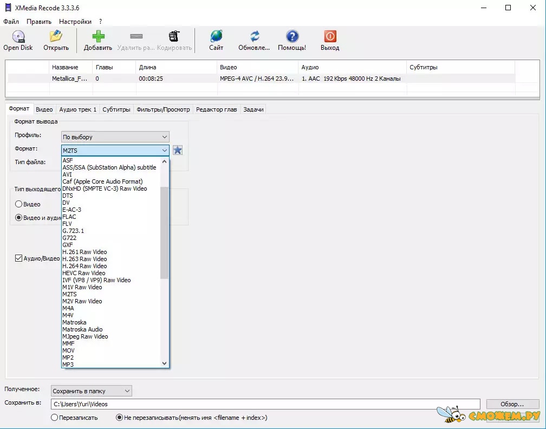Switch to Аудио трек 1 tab
The width and height of the screenshot is (546, 429).
(77, 109)
